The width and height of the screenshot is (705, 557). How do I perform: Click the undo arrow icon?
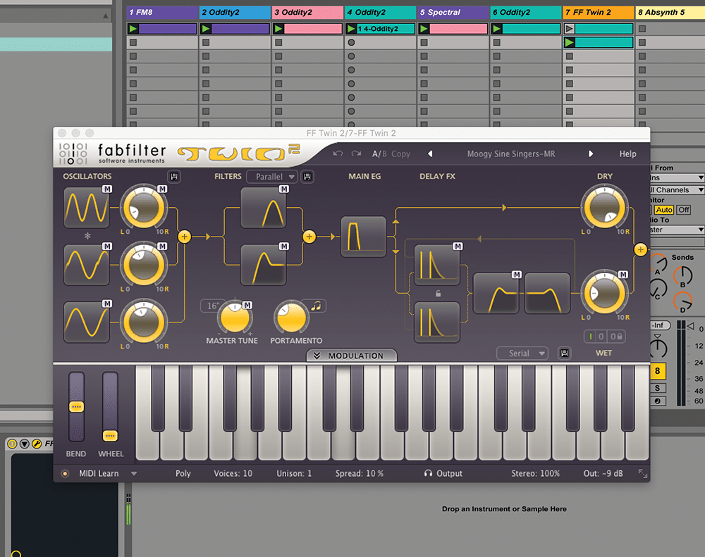(338, 154)
